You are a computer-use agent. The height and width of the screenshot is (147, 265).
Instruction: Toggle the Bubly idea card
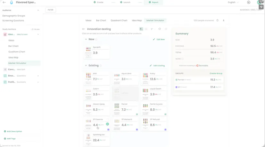[x=154, y=78]
